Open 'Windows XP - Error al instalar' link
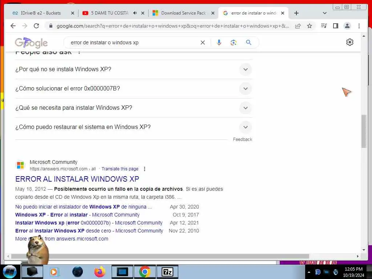Screen dimensions: 372x279 click(x=77, y=215)
